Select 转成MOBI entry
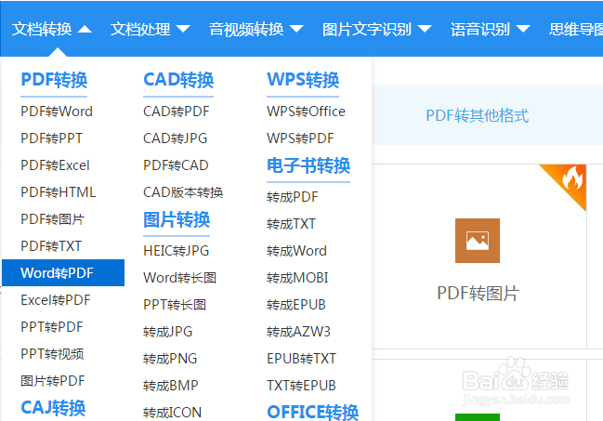This screenshot has width=603, height=421. click(x=297, y=278)
